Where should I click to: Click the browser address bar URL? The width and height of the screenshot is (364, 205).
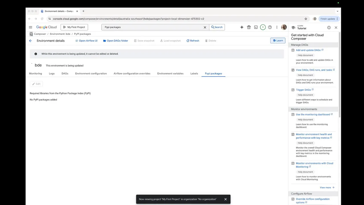[x=129, y=19]
